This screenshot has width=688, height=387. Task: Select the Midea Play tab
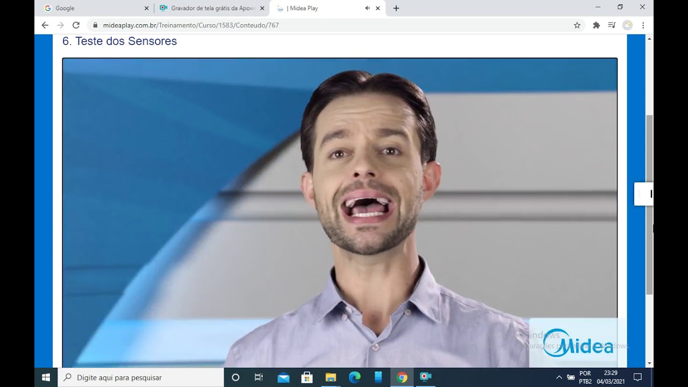tap(328, 8)
